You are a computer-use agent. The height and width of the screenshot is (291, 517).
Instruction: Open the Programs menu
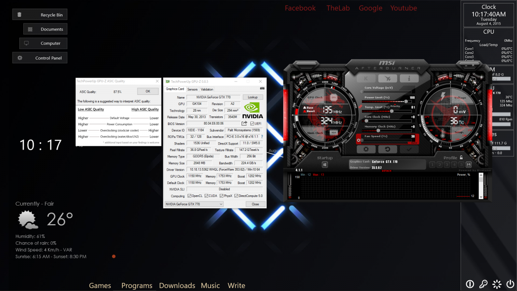click(137, 285)
